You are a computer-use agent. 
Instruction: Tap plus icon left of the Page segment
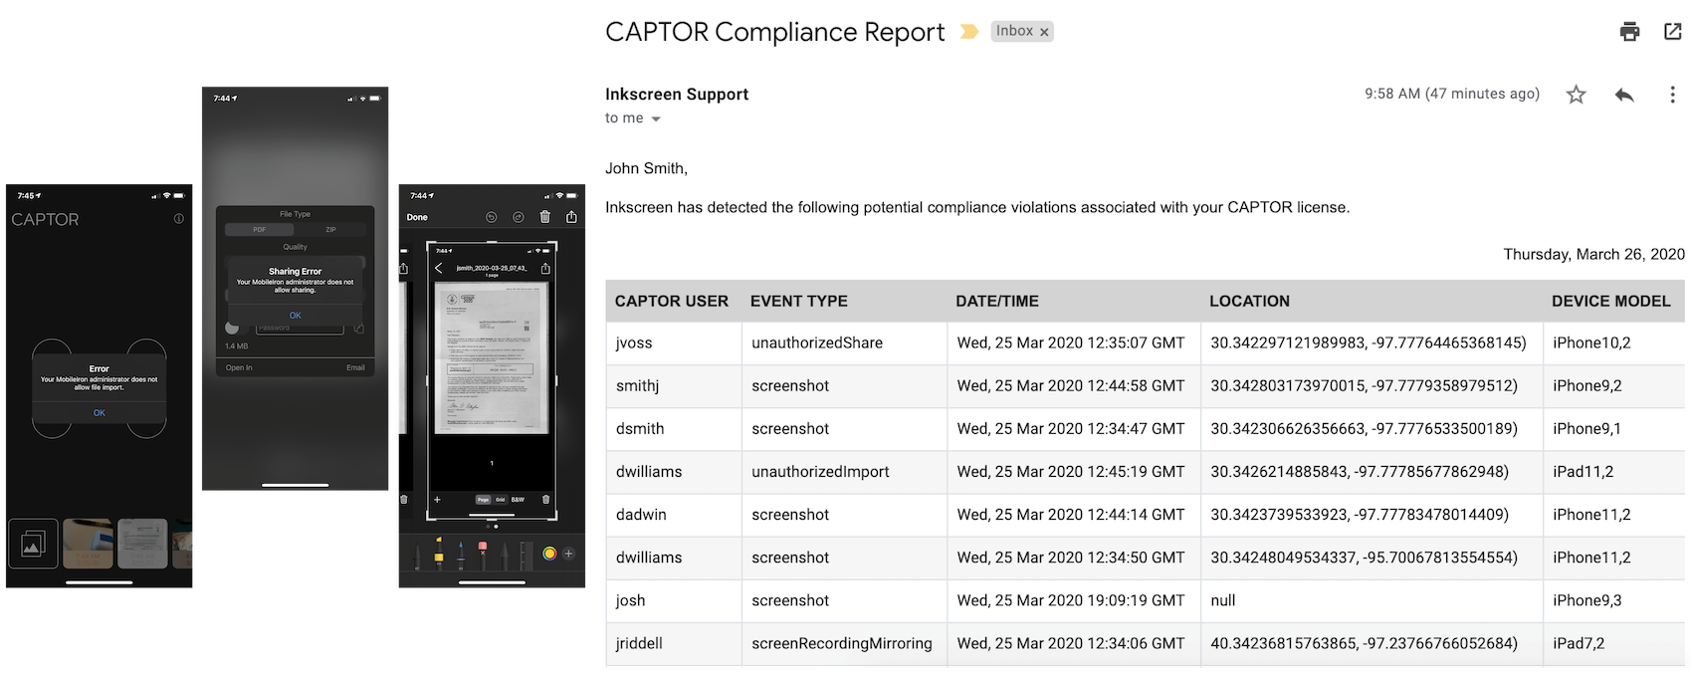click(x=437, y=499)
